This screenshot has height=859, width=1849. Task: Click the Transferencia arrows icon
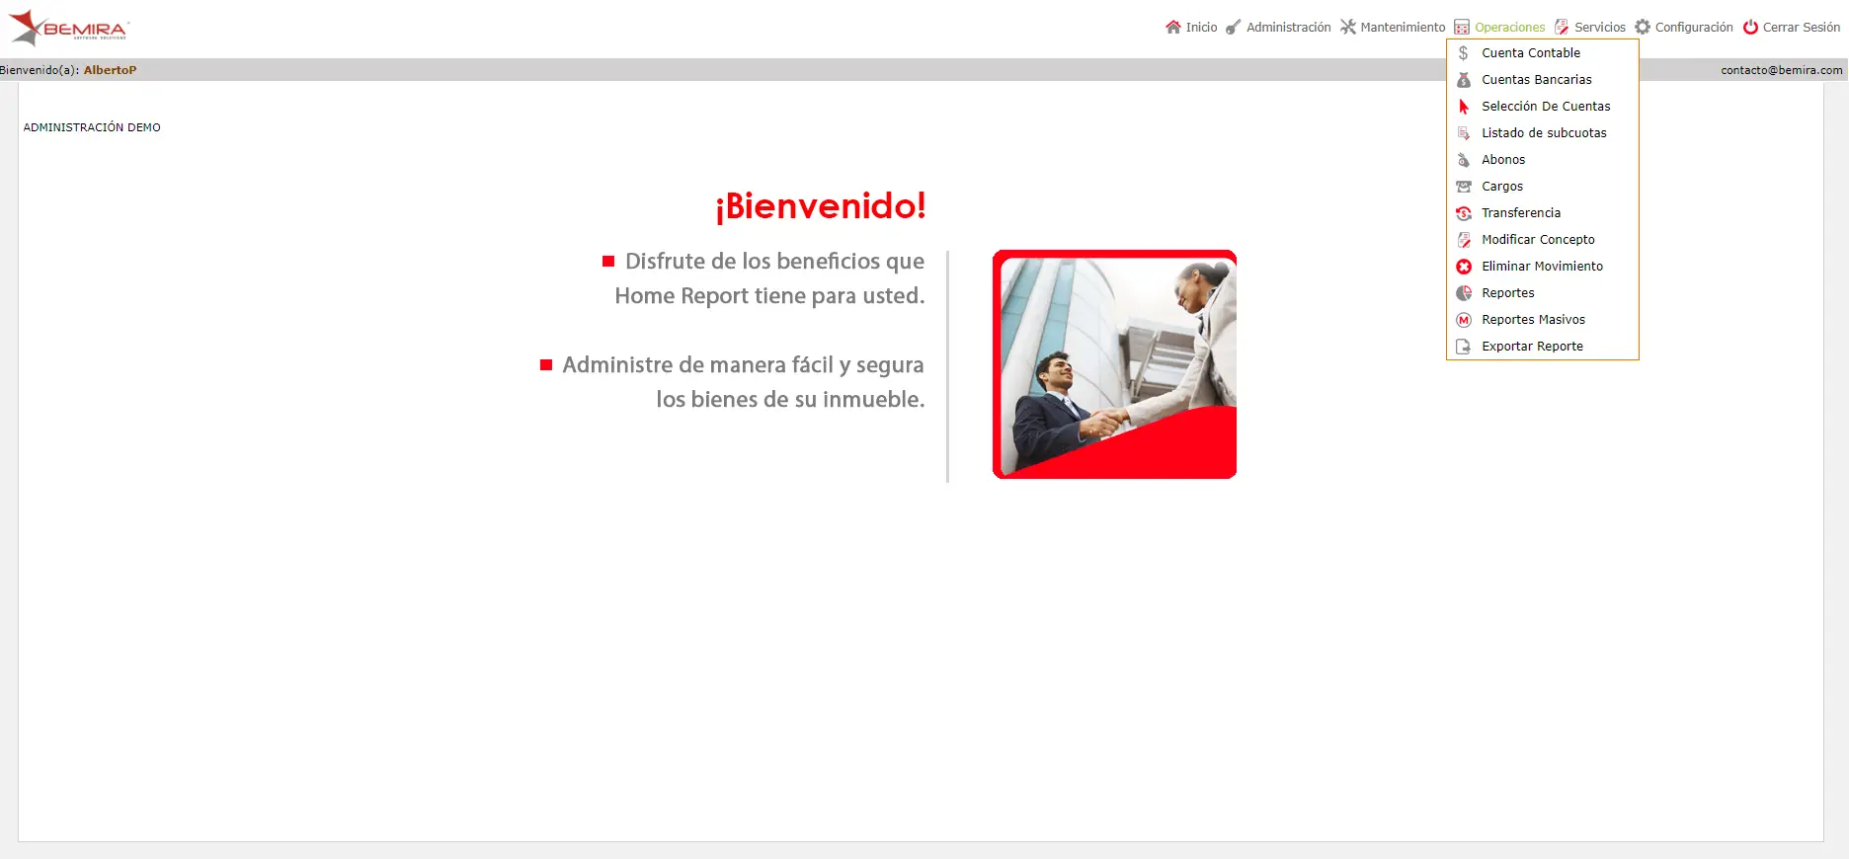pyautogui.click(x=1464, y=213)
